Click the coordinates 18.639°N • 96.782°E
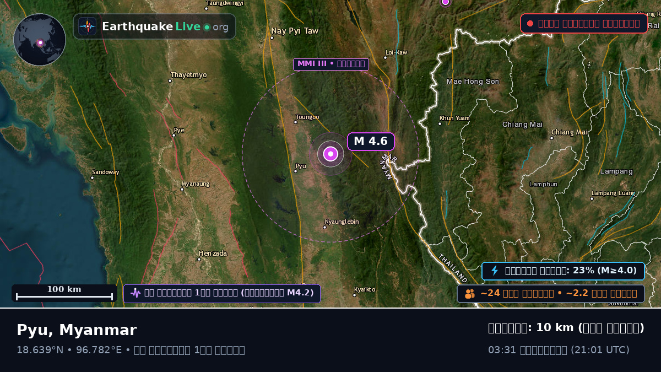The width and height of the screenshot is (661, 372). tap(69, 350)
